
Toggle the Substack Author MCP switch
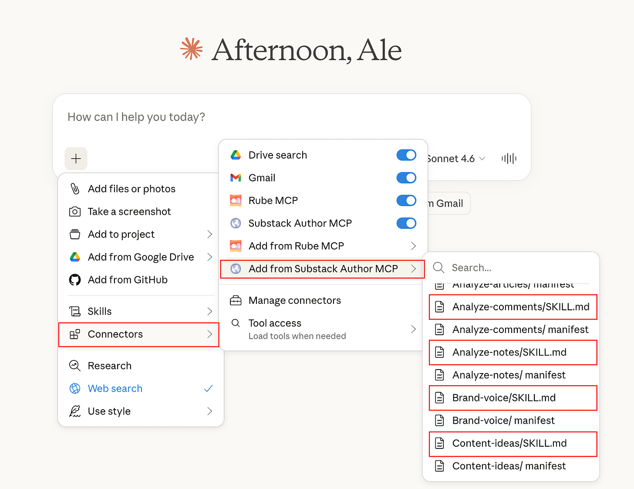point(406,223)
